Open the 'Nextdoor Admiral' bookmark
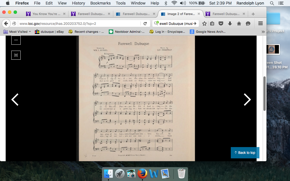290x181 pixels. click(127, 32)
